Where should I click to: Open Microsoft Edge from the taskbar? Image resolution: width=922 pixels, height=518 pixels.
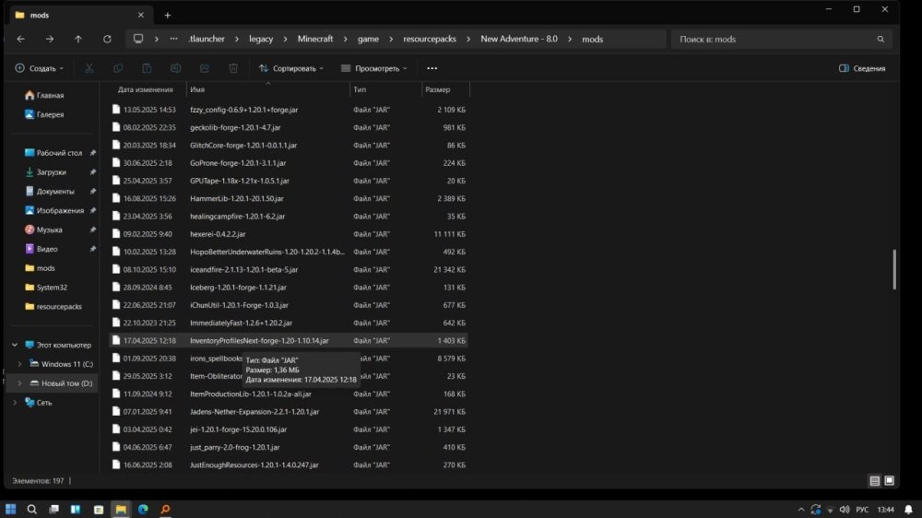143,509
